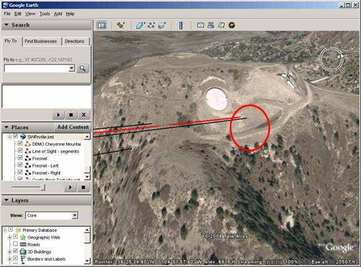
Task: Switch to Find Businesses tab
Action: (x=41, y=41)
